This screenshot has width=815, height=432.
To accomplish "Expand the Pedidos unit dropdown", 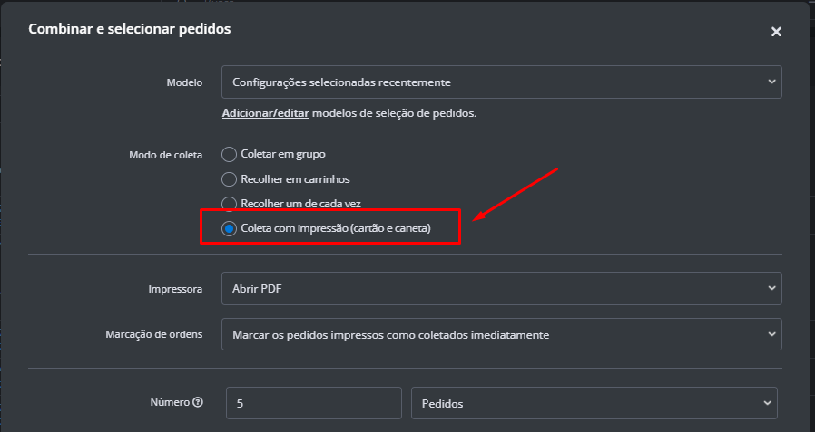I will click(x=594, y=403).
